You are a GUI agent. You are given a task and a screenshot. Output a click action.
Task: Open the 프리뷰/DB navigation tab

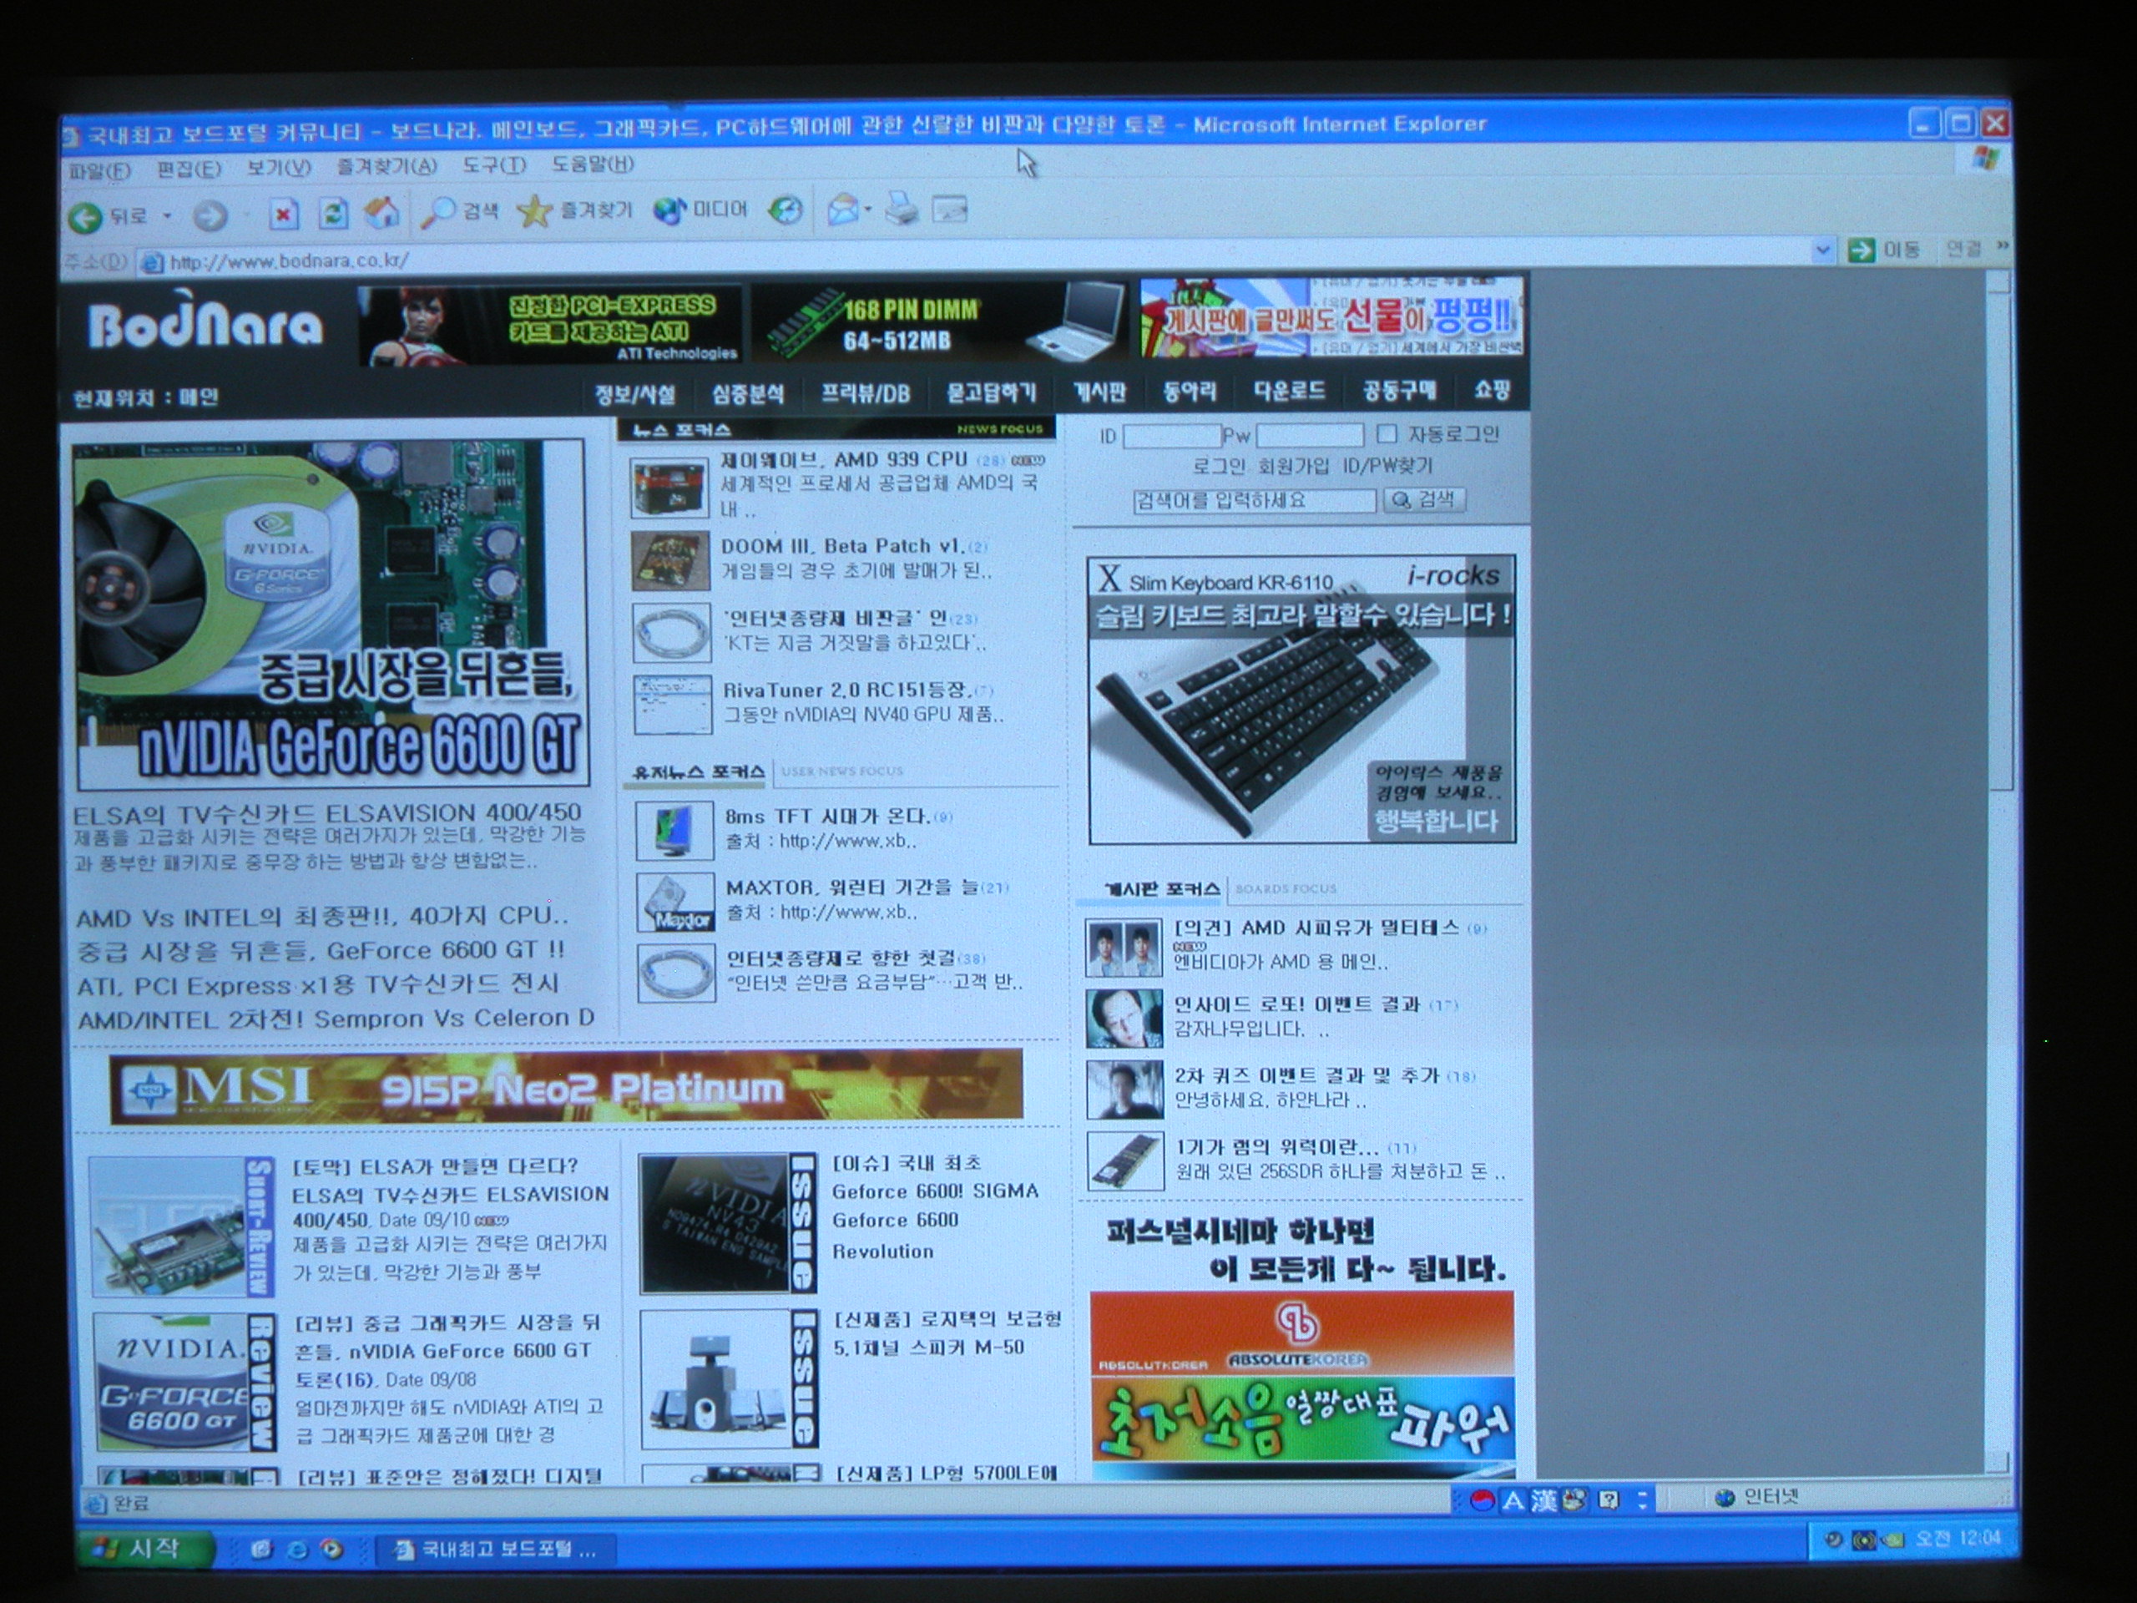[x=866, y=393]
